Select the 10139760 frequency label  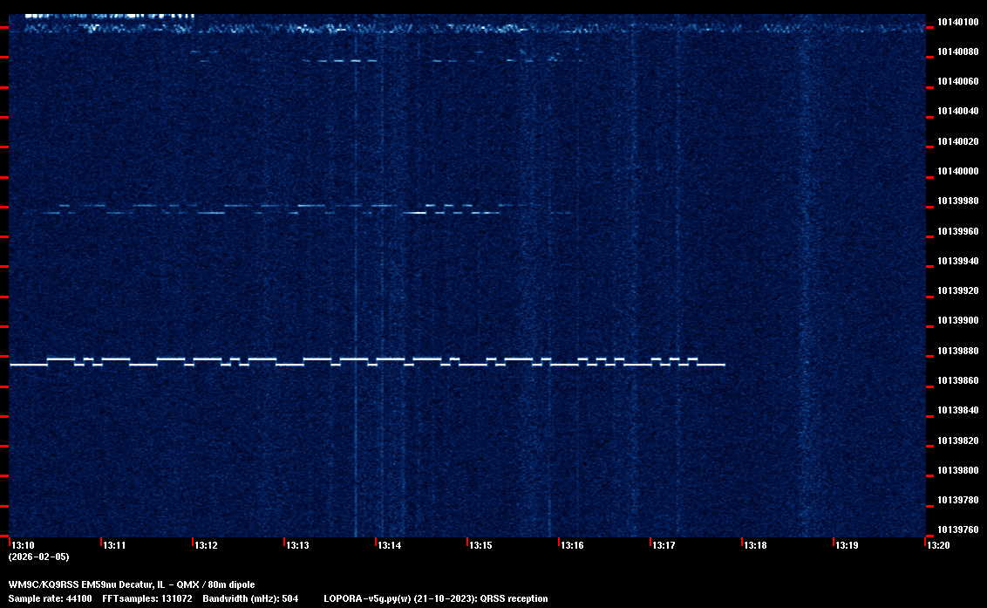point(957,529)
